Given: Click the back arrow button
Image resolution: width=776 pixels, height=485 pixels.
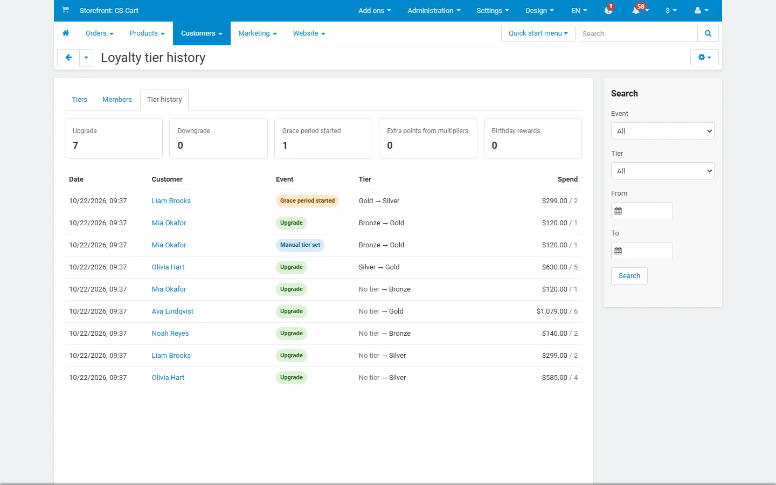Looking at the screenshot, I should 68,58.
